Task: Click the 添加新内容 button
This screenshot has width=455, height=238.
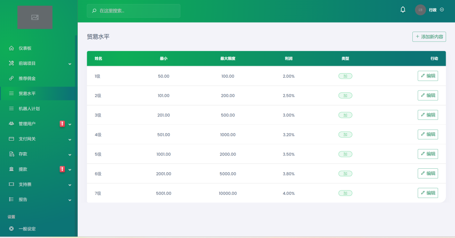Action: pos(429,37)
